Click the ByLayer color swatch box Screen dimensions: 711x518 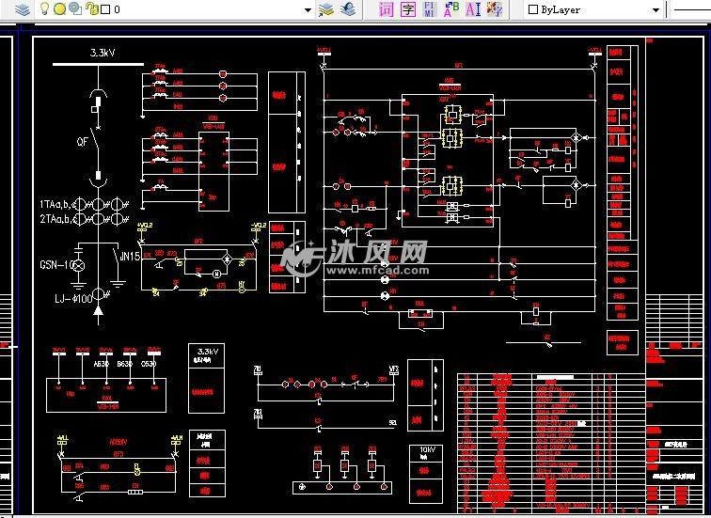click(533, 9)
